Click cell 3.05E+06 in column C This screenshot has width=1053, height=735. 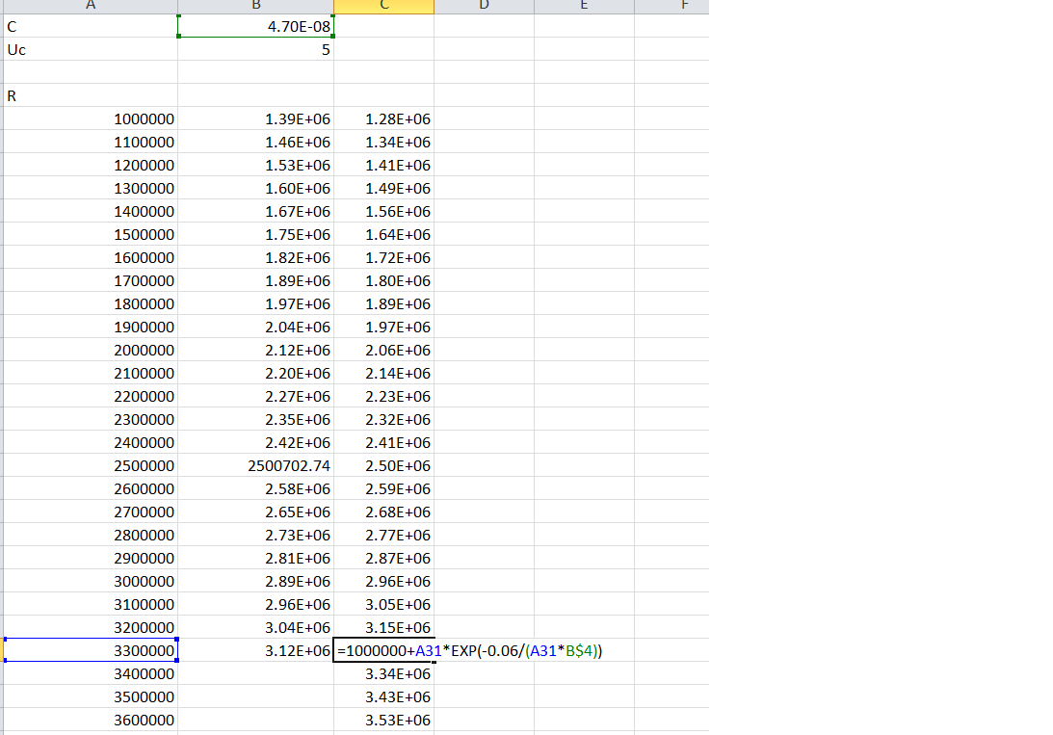(383, 604)
